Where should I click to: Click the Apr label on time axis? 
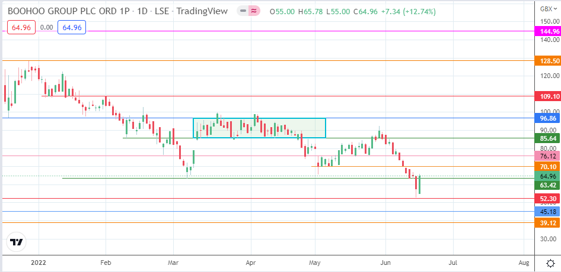tap(251, 263)
